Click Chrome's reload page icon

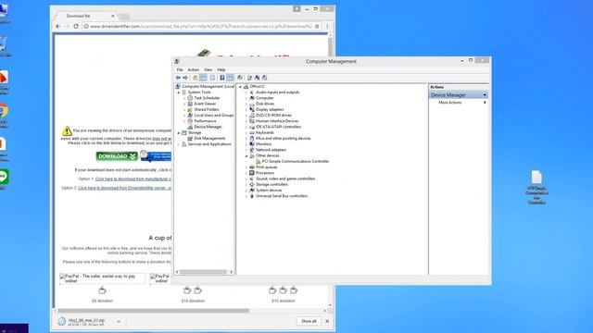[x=76, y=27]
